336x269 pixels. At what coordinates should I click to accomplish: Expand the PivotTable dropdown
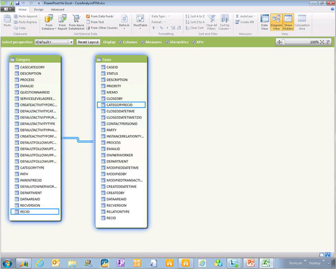[141, 27]
